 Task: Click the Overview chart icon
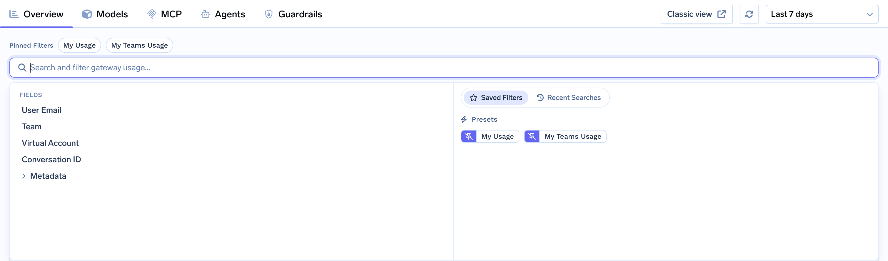pos(14,14)
